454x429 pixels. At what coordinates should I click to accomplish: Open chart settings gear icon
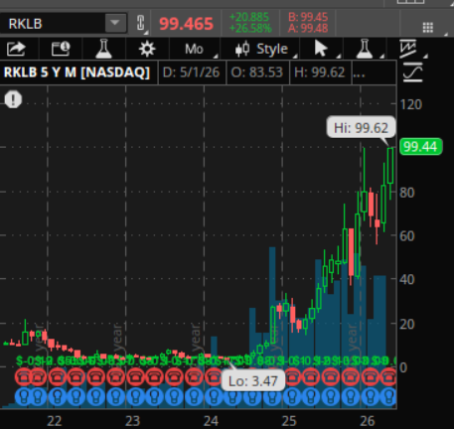coord(147,49)
